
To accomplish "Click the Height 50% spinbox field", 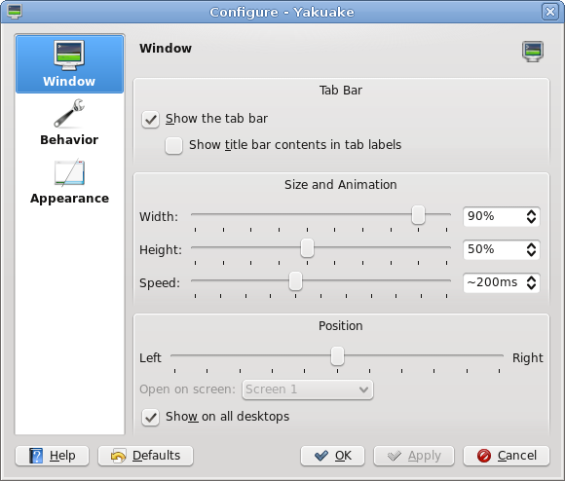I will 502,250.
